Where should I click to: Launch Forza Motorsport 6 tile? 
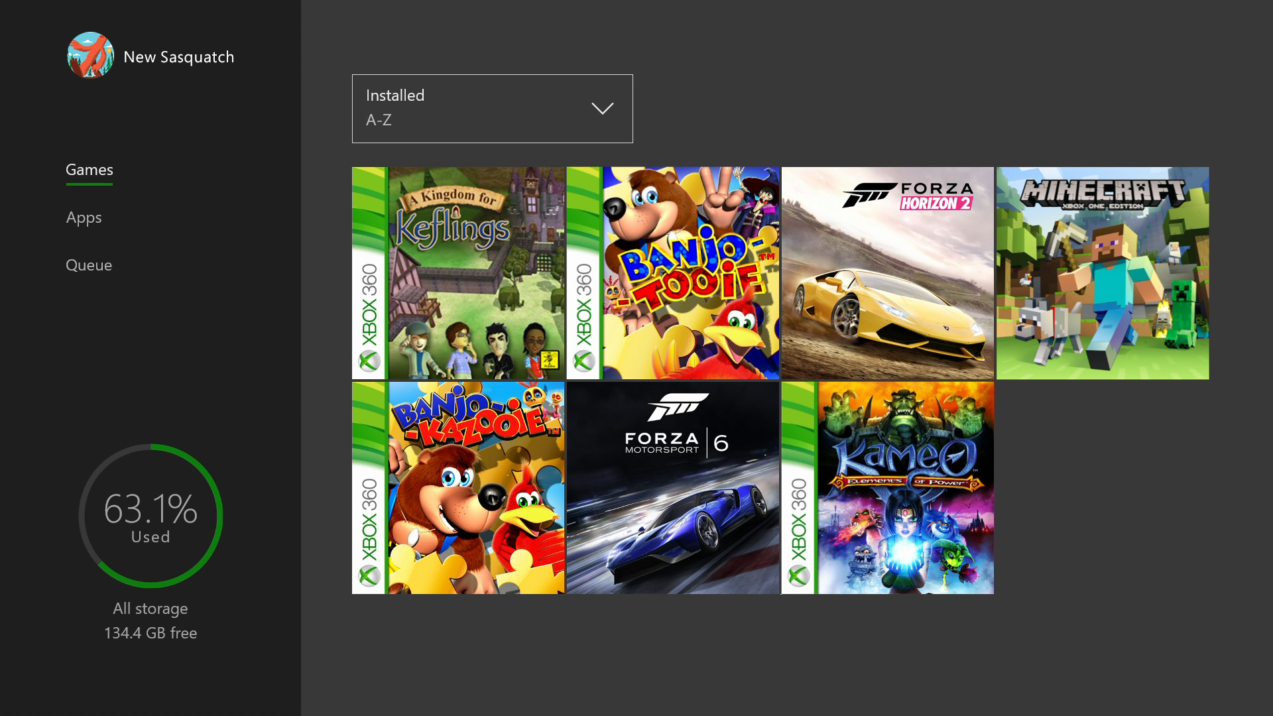(x=672, y=488)
